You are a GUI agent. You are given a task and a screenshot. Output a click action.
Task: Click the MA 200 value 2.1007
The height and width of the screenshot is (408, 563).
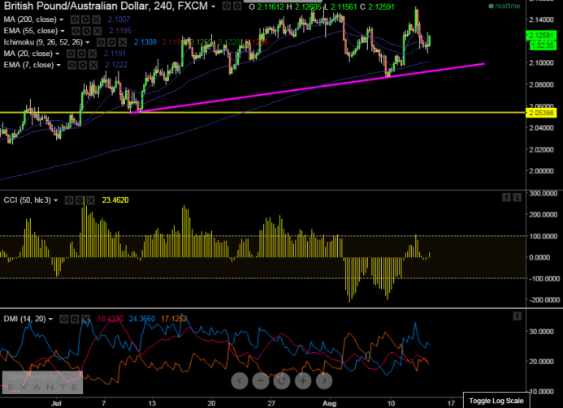coord(119,19)
